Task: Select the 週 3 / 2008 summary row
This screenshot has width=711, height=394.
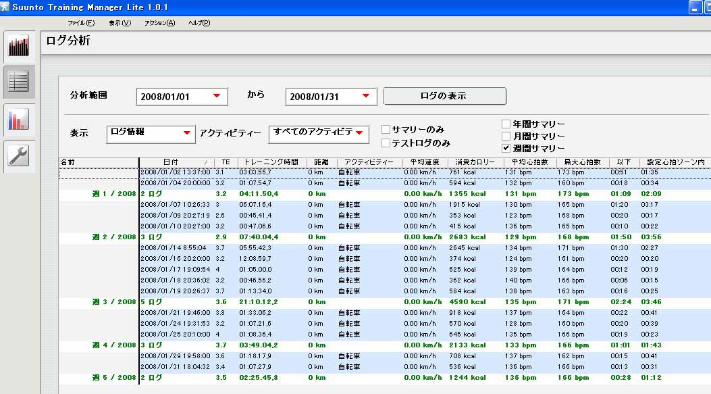Action: (384, 302)
